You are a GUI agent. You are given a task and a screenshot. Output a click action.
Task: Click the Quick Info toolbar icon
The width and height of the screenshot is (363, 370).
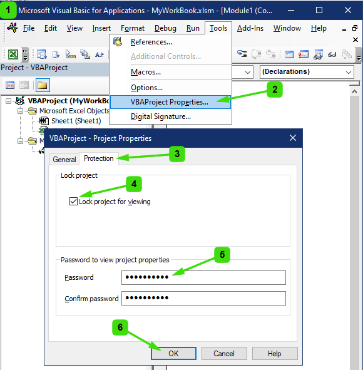coord(70,54)
